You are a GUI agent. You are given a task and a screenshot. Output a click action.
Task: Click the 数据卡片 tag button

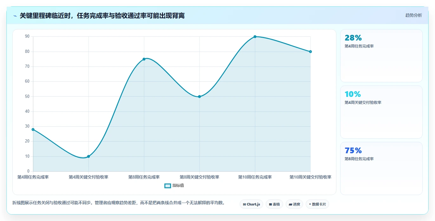coord(317,204)
